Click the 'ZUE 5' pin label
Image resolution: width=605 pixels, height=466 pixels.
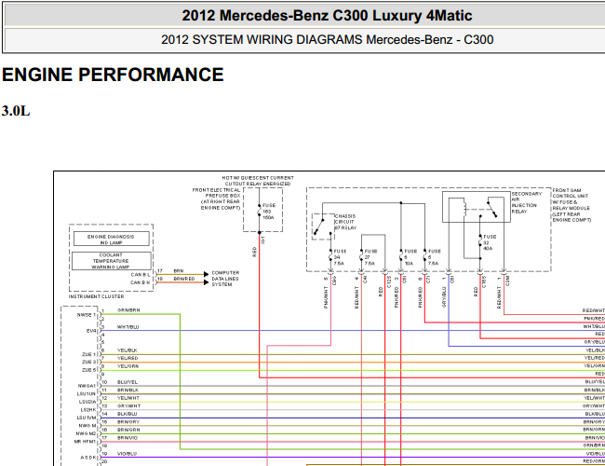tap(88, 370)
